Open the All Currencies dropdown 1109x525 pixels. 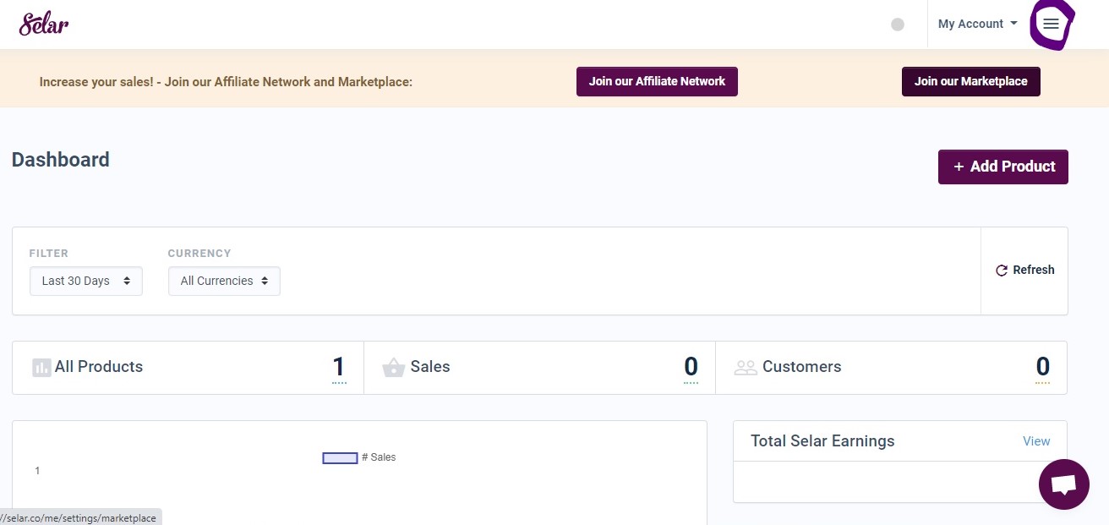[x=224, y=281]
